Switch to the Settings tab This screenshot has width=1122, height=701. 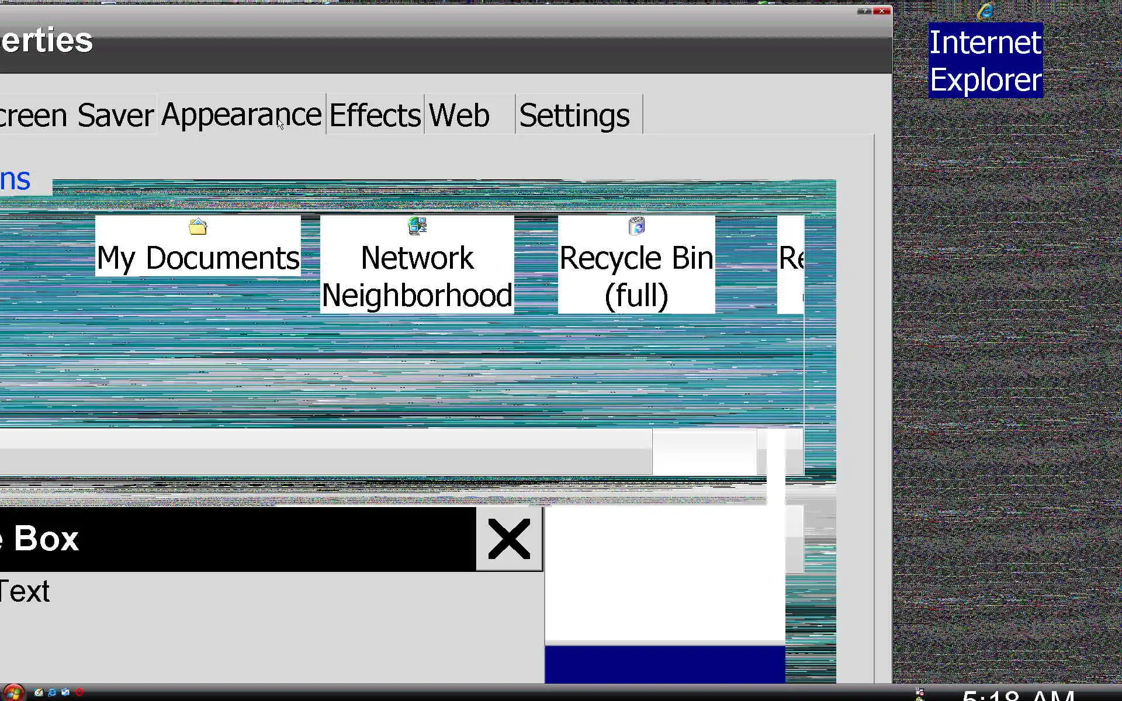coord(574,115)
